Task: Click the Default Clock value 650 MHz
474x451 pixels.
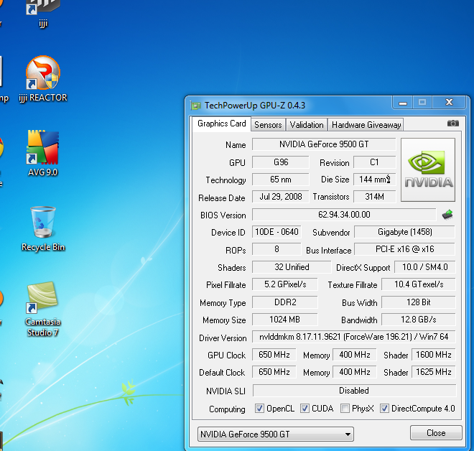Action: [274, 372]
